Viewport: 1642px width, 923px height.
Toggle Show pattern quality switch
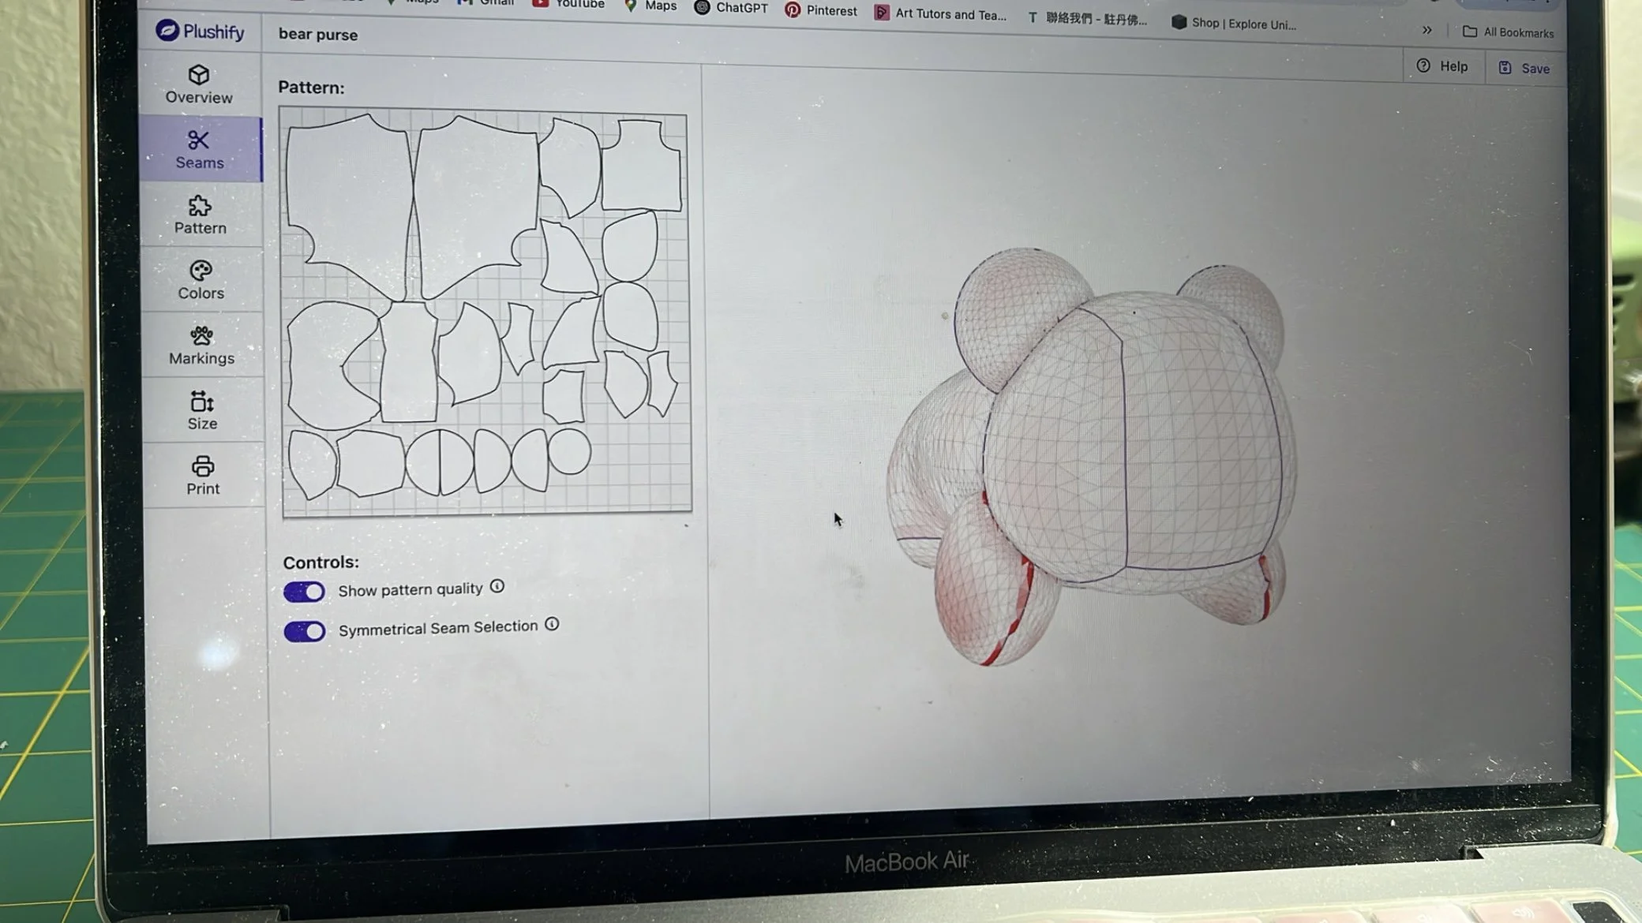304,592
